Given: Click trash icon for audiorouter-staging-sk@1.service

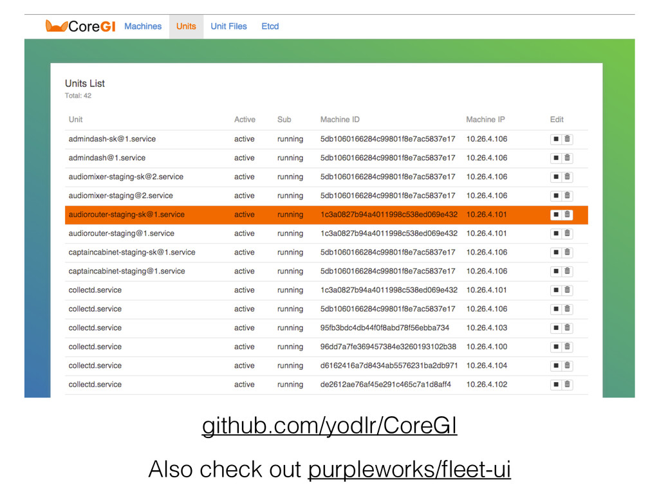Looking at the screenshot, I should [567, 215].
